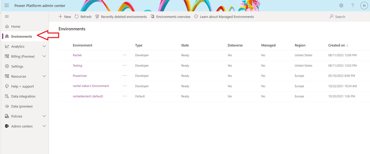Open the settings gear icon
Screen dimensions: 370x154
click(341, 6)
